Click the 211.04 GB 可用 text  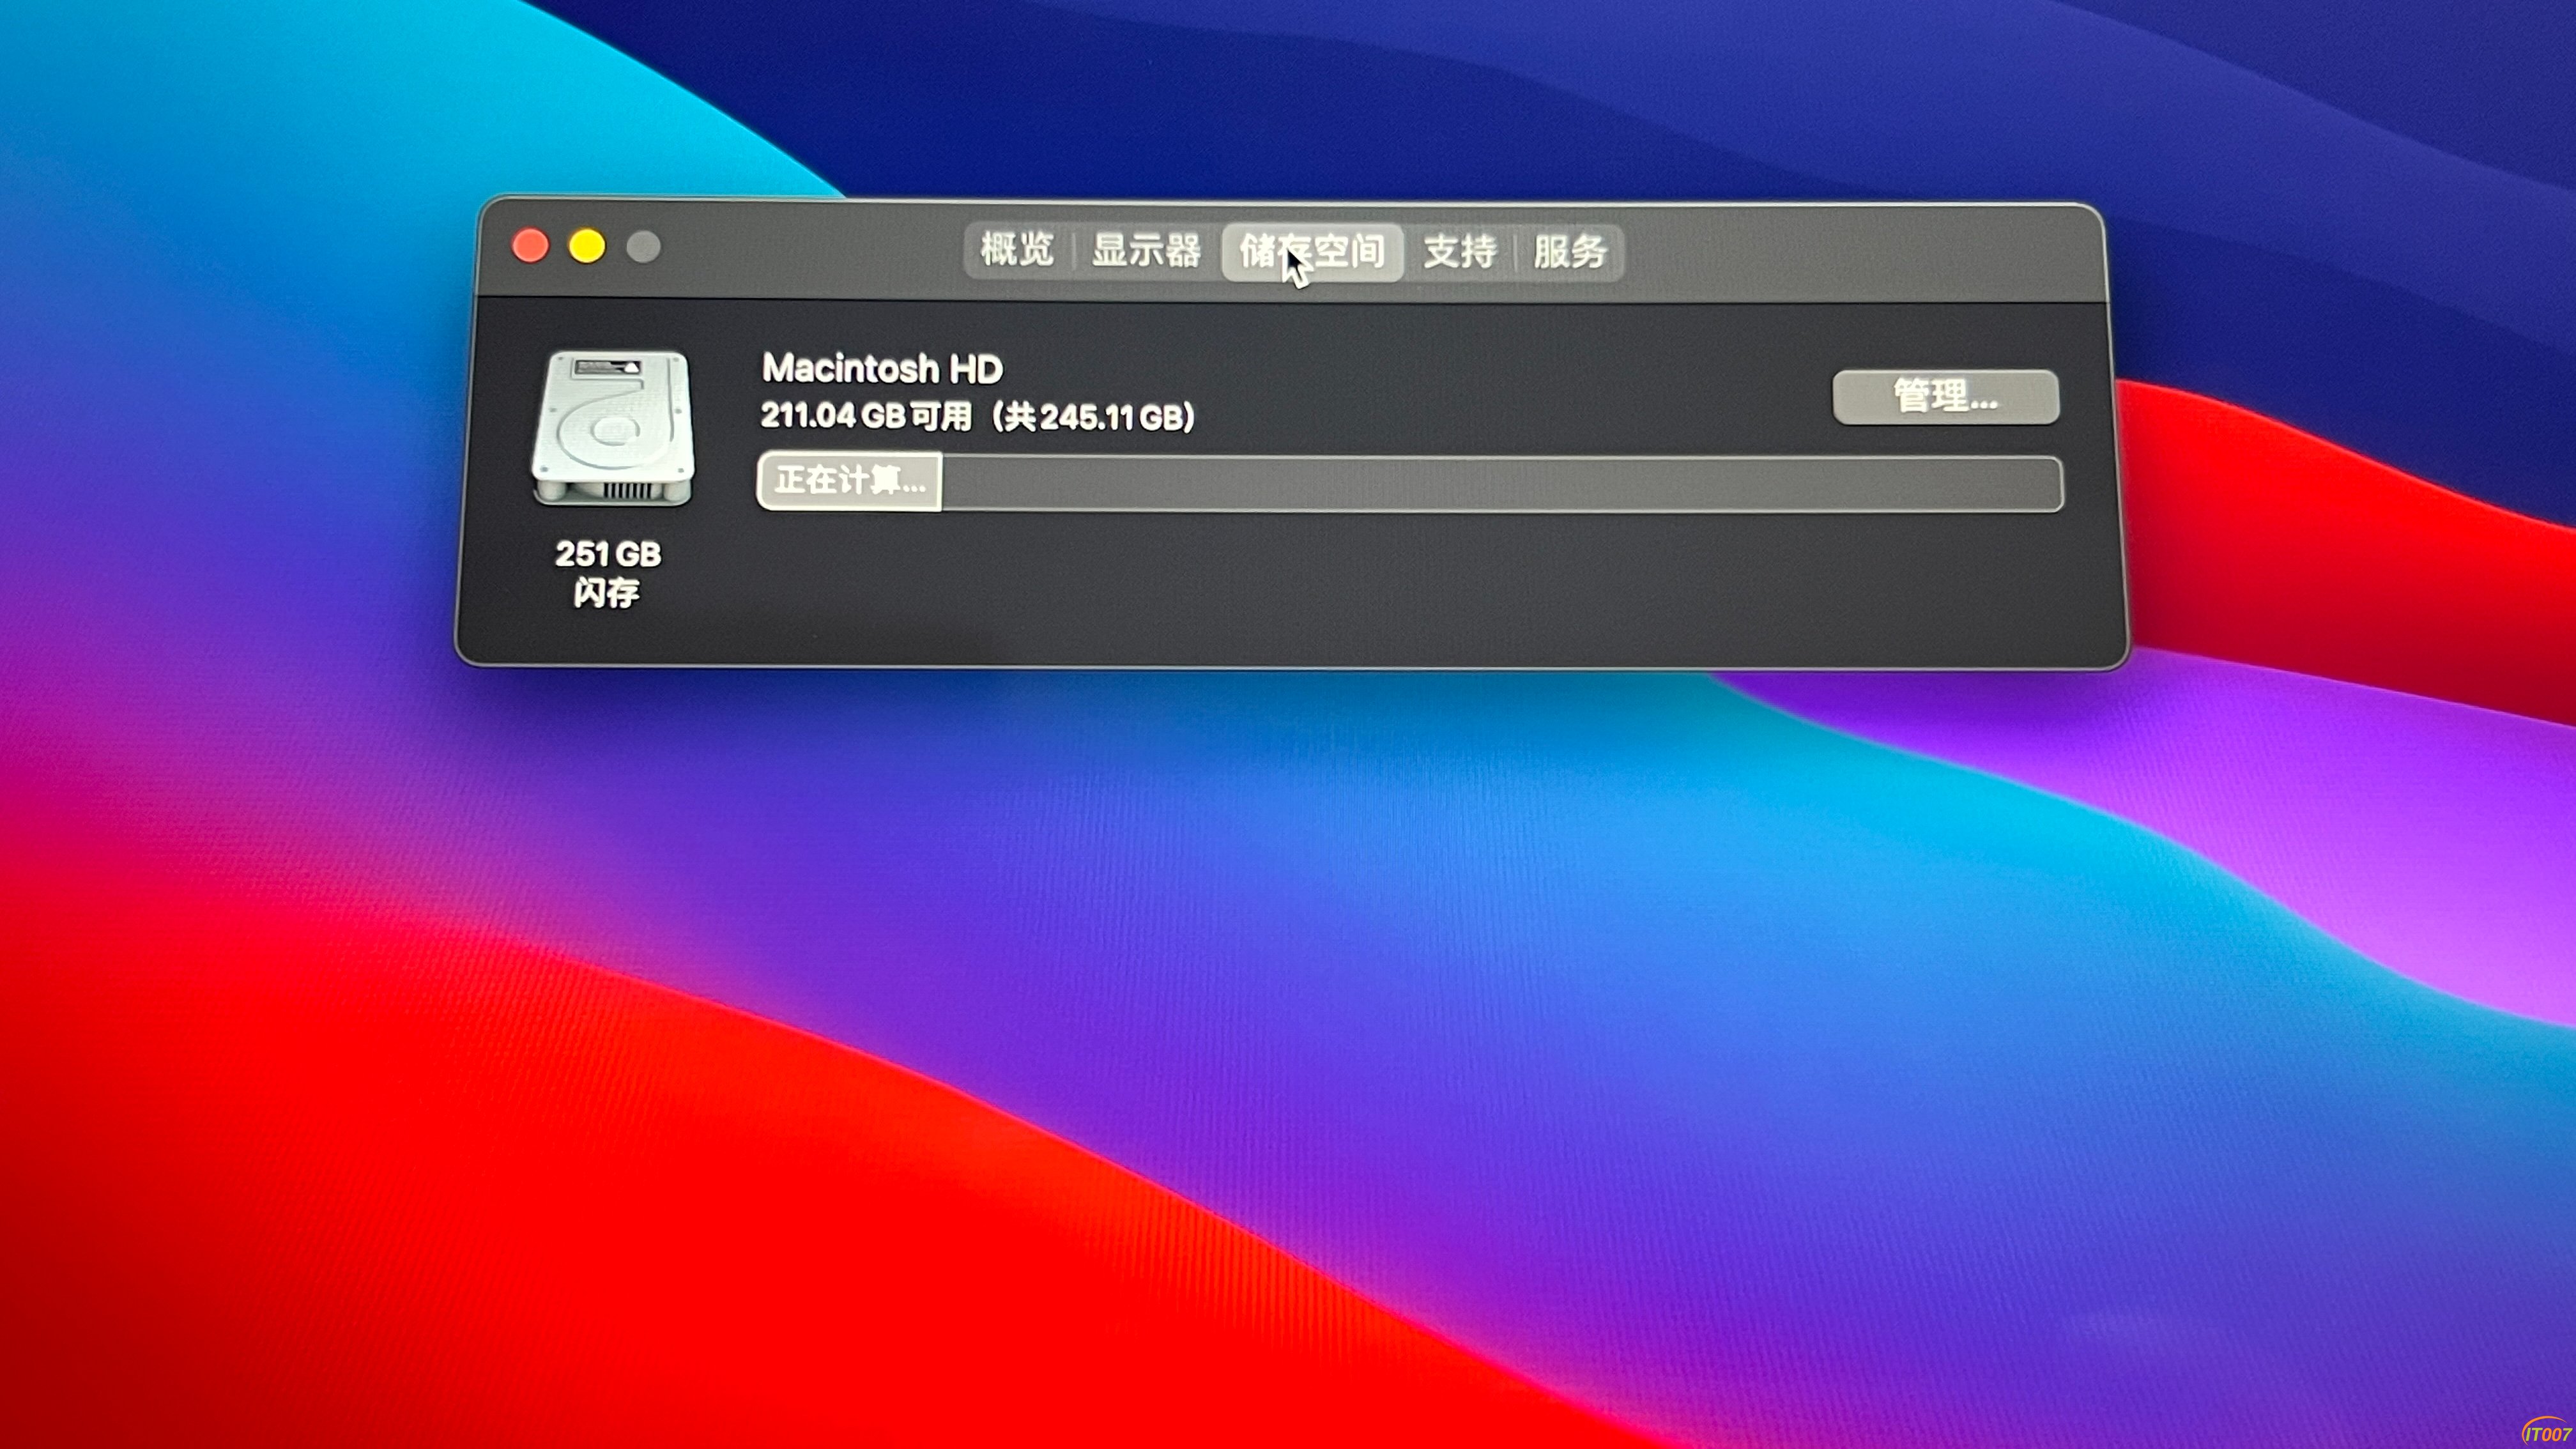point(866,415)
